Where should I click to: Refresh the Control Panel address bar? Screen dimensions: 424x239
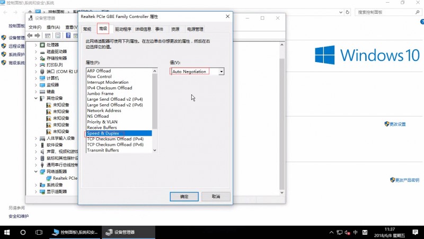pyautogui.click(x=348, y=12)
